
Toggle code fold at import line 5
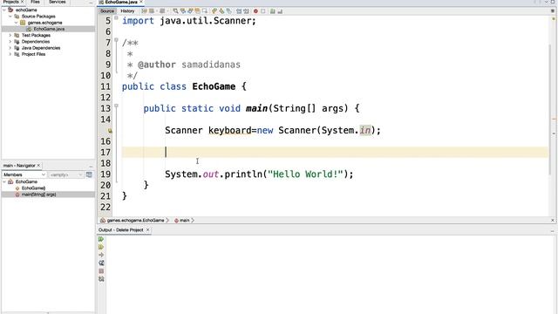116,17
